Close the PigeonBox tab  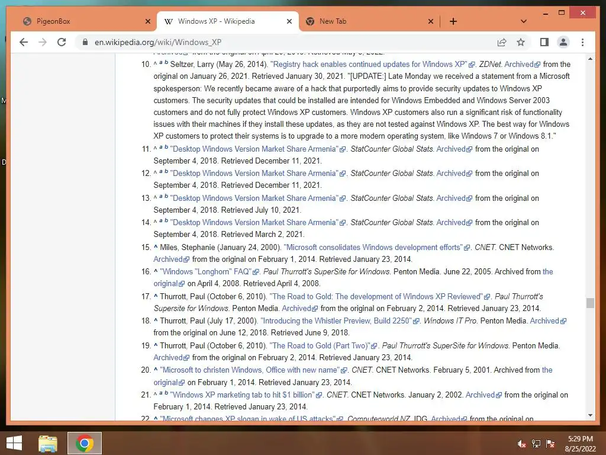(x=147, y=21)
